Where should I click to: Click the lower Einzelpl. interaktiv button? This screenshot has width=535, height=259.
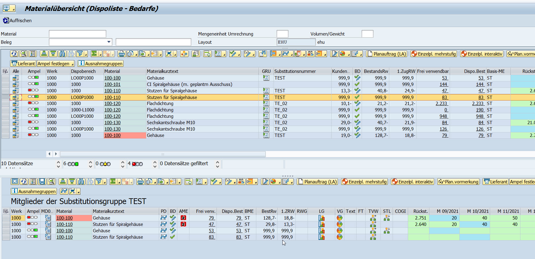point(412,182)
